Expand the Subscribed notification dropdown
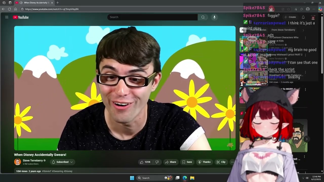The width and height of the screenshot is (324, 182). [x=63, y=162]
